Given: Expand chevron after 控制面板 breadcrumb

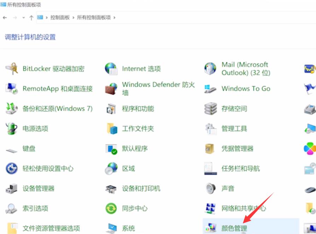Looking at the screenshot, I should pyautogui.click(x=73, y=18).
